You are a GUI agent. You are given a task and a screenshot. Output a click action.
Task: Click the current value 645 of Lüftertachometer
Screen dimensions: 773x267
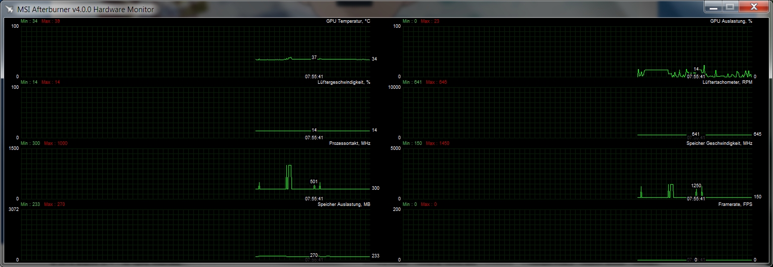click(758, 134)
